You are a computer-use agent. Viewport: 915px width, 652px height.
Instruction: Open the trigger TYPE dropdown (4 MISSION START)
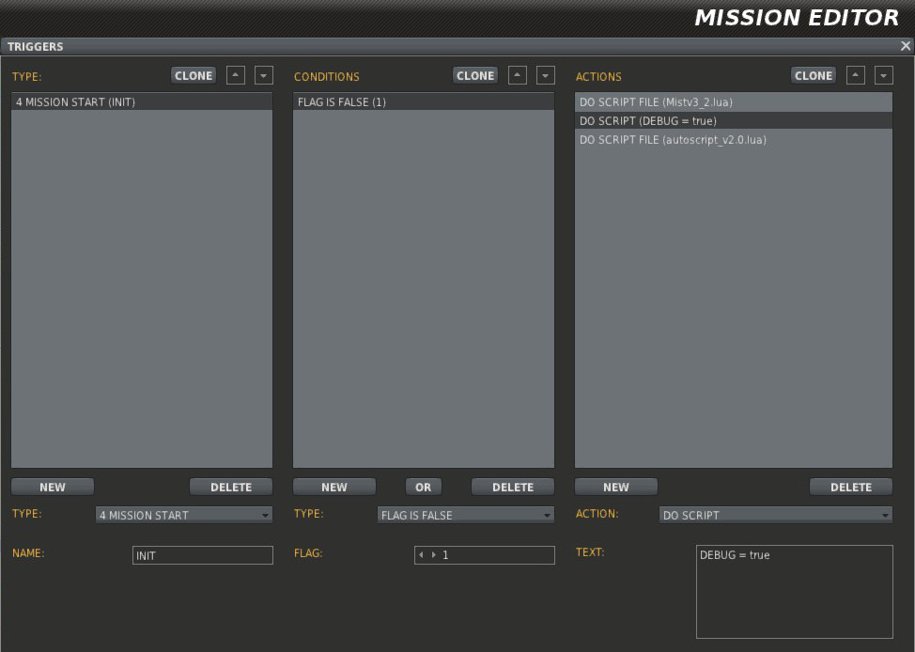click(x=184, y=515)
